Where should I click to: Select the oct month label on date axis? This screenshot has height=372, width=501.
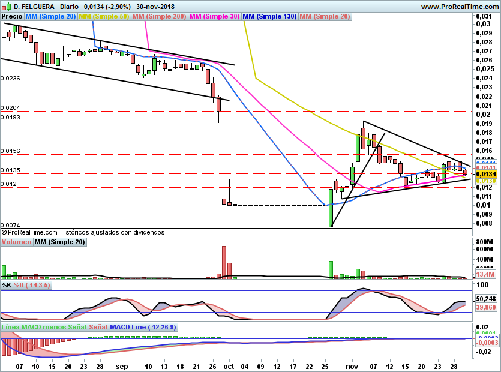[229, 367]
